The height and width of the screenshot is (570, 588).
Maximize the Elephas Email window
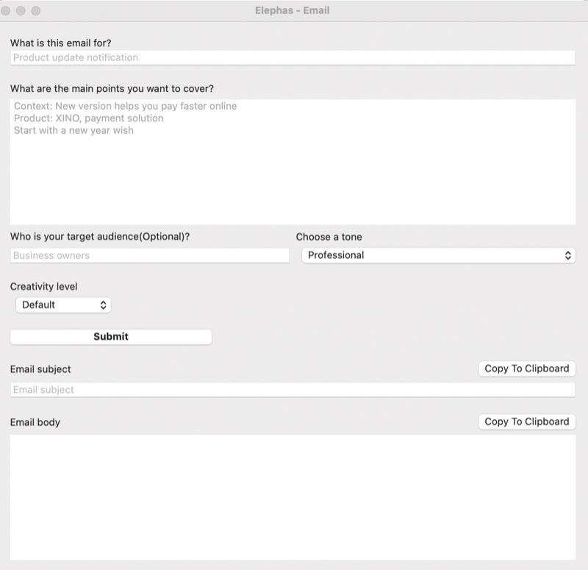coord(35,11)
